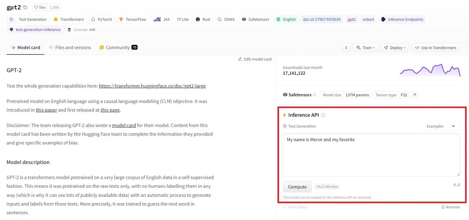The height and width of the screenshot is (220, 469).
Task: Open the Community tab
Action: pyautogui.click(x=118, y=48)
